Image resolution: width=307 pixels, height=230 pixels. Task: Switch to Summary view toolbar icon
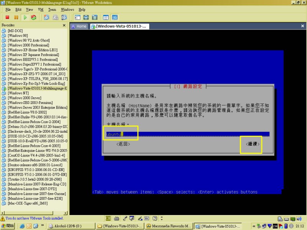106,17
